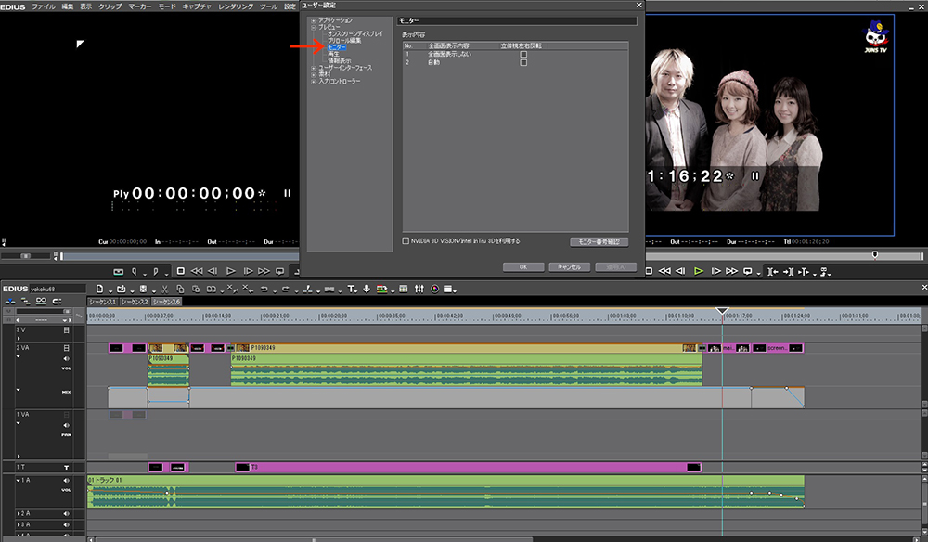
Task: Click the add cut point icon
Action: click(307, 289)
